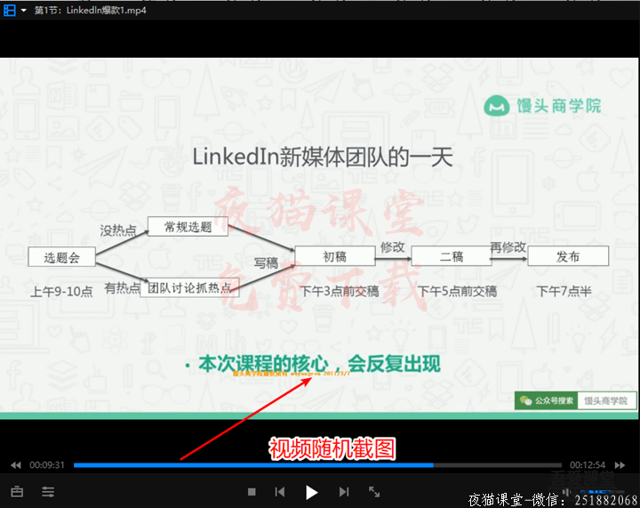Stop playback with the square stop button
Viewport: 640px width, 508px height.
pyautogui.click(x=252, y=492)
